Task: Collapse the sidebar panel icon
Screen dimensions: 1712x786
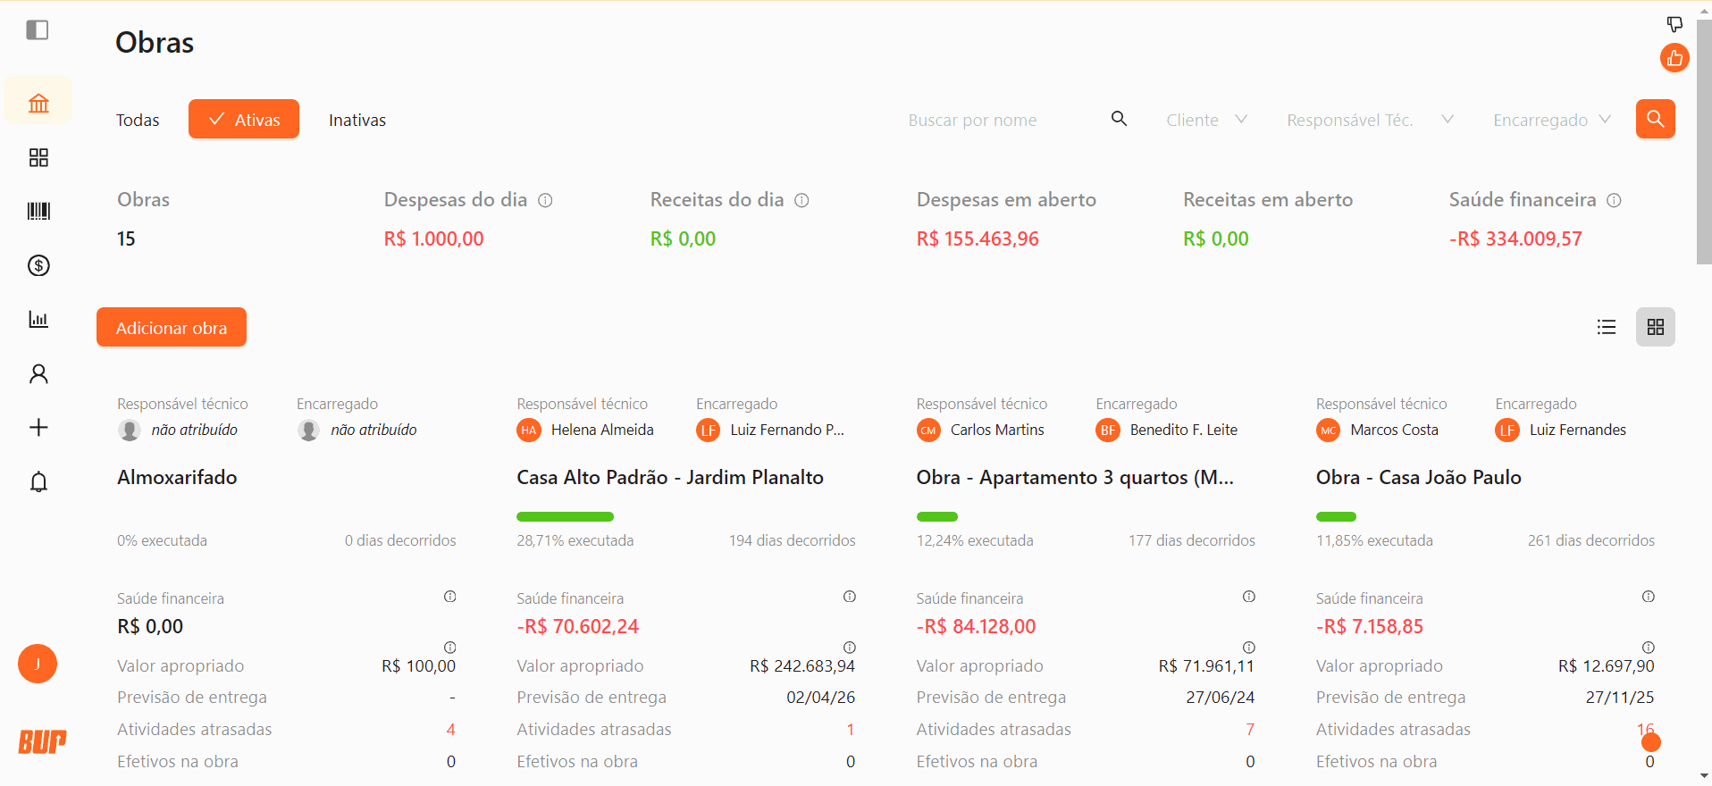Action: click(x=38, y=30)
